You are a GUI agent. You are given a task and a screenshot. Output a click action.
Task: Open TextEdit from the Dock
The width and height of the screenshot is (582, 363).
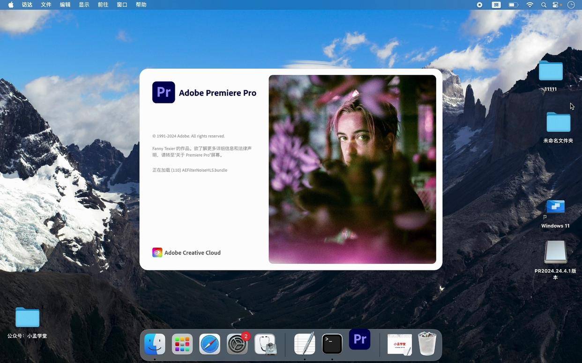[305, 344]
